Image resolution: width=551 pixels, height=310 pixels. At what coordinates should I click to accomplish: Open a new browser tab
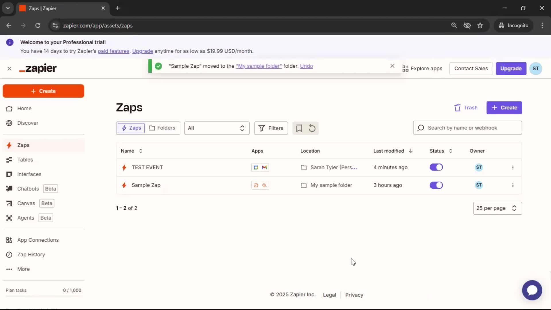[x=118, y=8]
